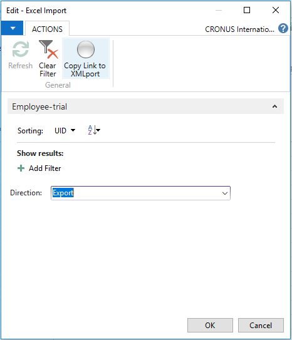
Task: Toggle the A-Z sort order icon
Action: [x=94, y=130]
